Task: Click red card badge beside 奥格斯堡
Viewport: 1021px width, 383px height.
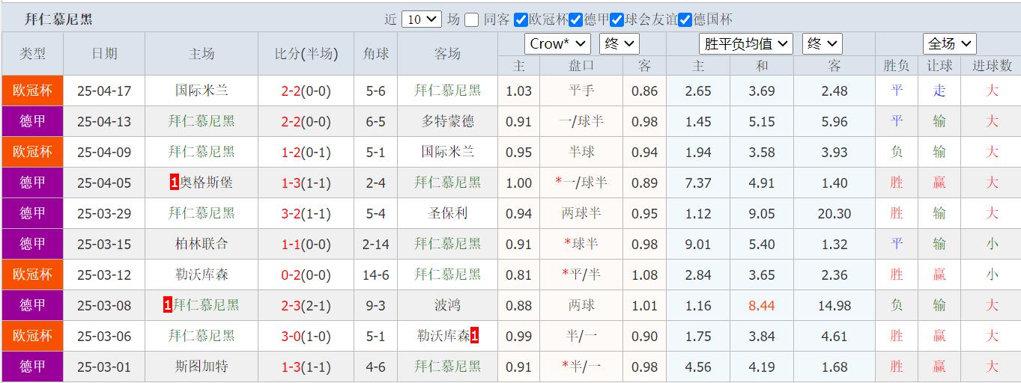Action: point(175,183)
